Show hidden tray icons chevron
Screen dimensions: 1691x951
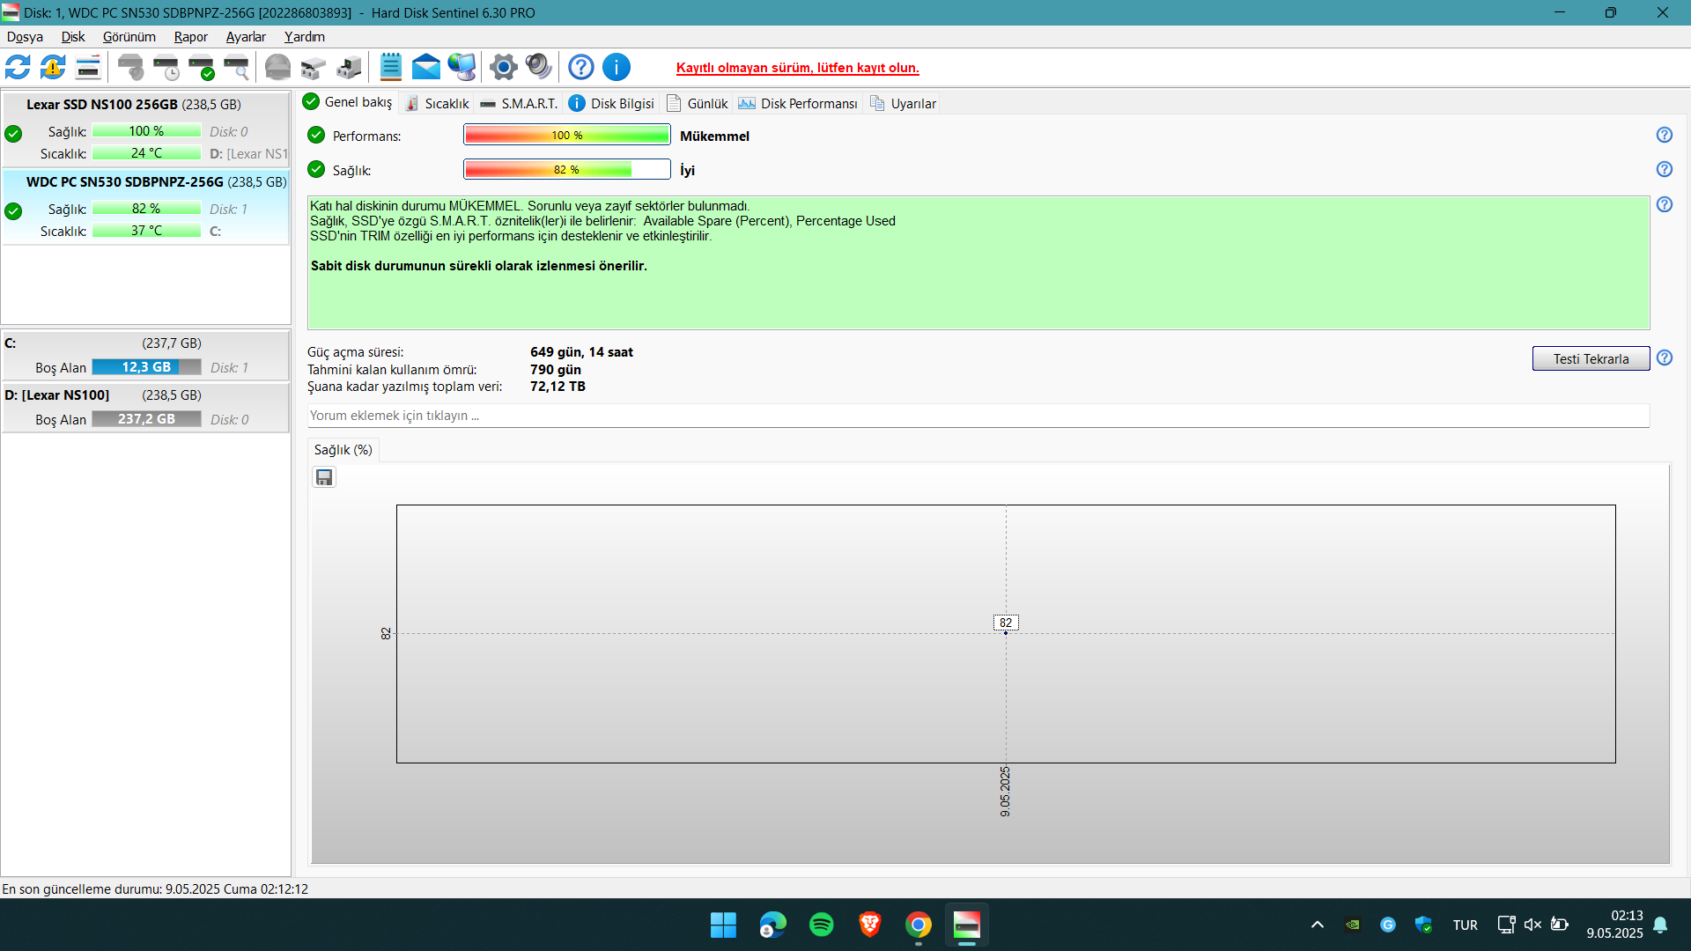[1318, 925]
